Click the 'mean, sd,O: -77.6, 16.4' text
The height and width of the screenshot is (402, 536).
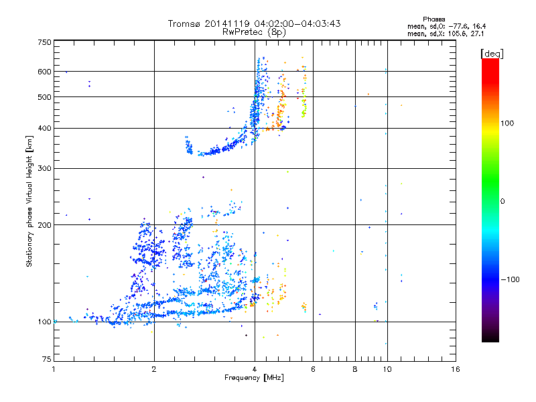[446, 26]
